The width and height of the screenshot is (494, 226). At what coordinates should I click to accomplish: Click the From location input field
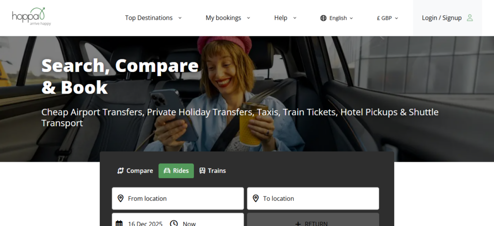click(x=178, y=198)
